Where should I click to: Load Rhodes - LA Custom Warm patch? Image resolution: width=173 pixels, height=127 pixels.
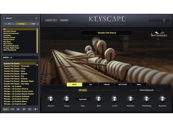click(x=20, y=101)
